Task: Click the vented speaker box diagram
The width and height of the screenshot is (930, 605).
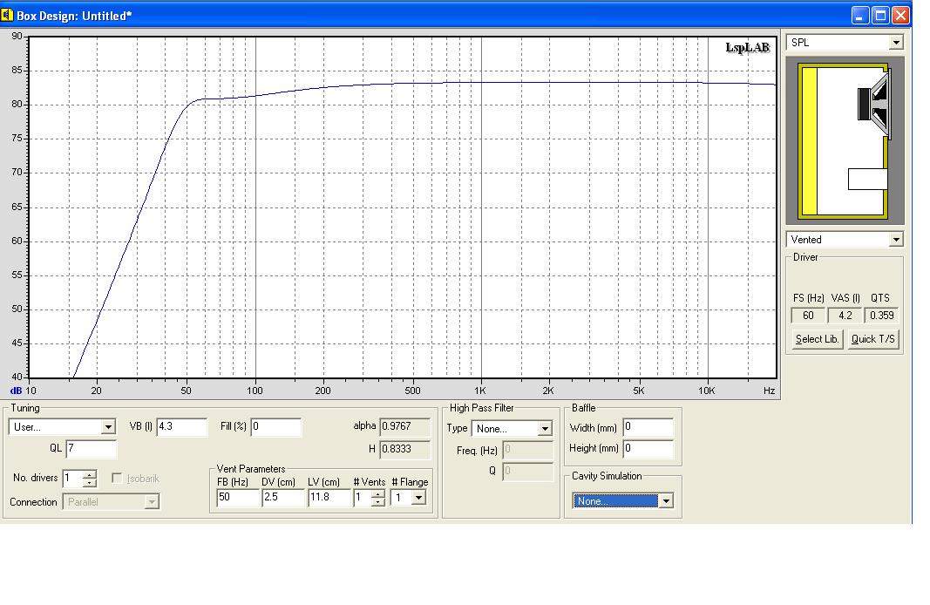Action: pyautogui.click(x=845, y=141)
